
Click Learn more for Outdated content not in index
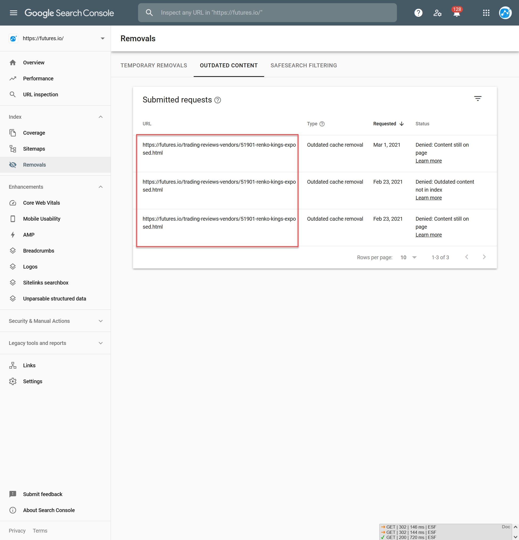[x=428, y=198]
